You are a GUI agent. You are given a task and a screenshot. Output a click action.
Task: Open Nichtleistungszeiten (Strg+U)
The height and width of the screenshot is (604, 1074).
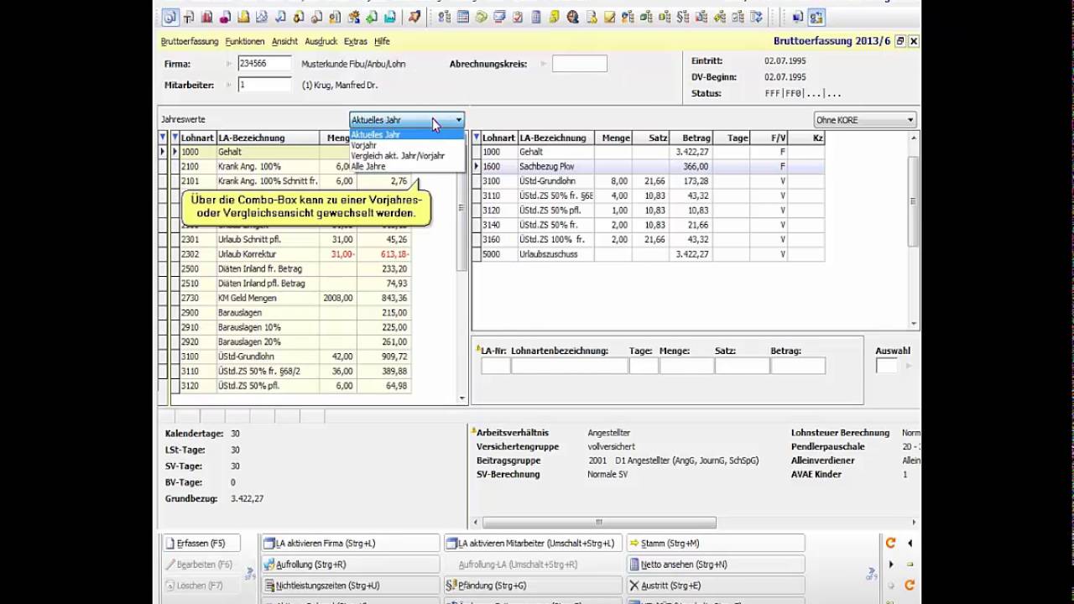click(350, 586)
